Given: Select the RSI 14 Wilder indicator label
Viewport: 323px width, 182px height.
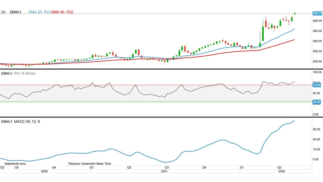Looking at the screenshot, I should (25, 73).
